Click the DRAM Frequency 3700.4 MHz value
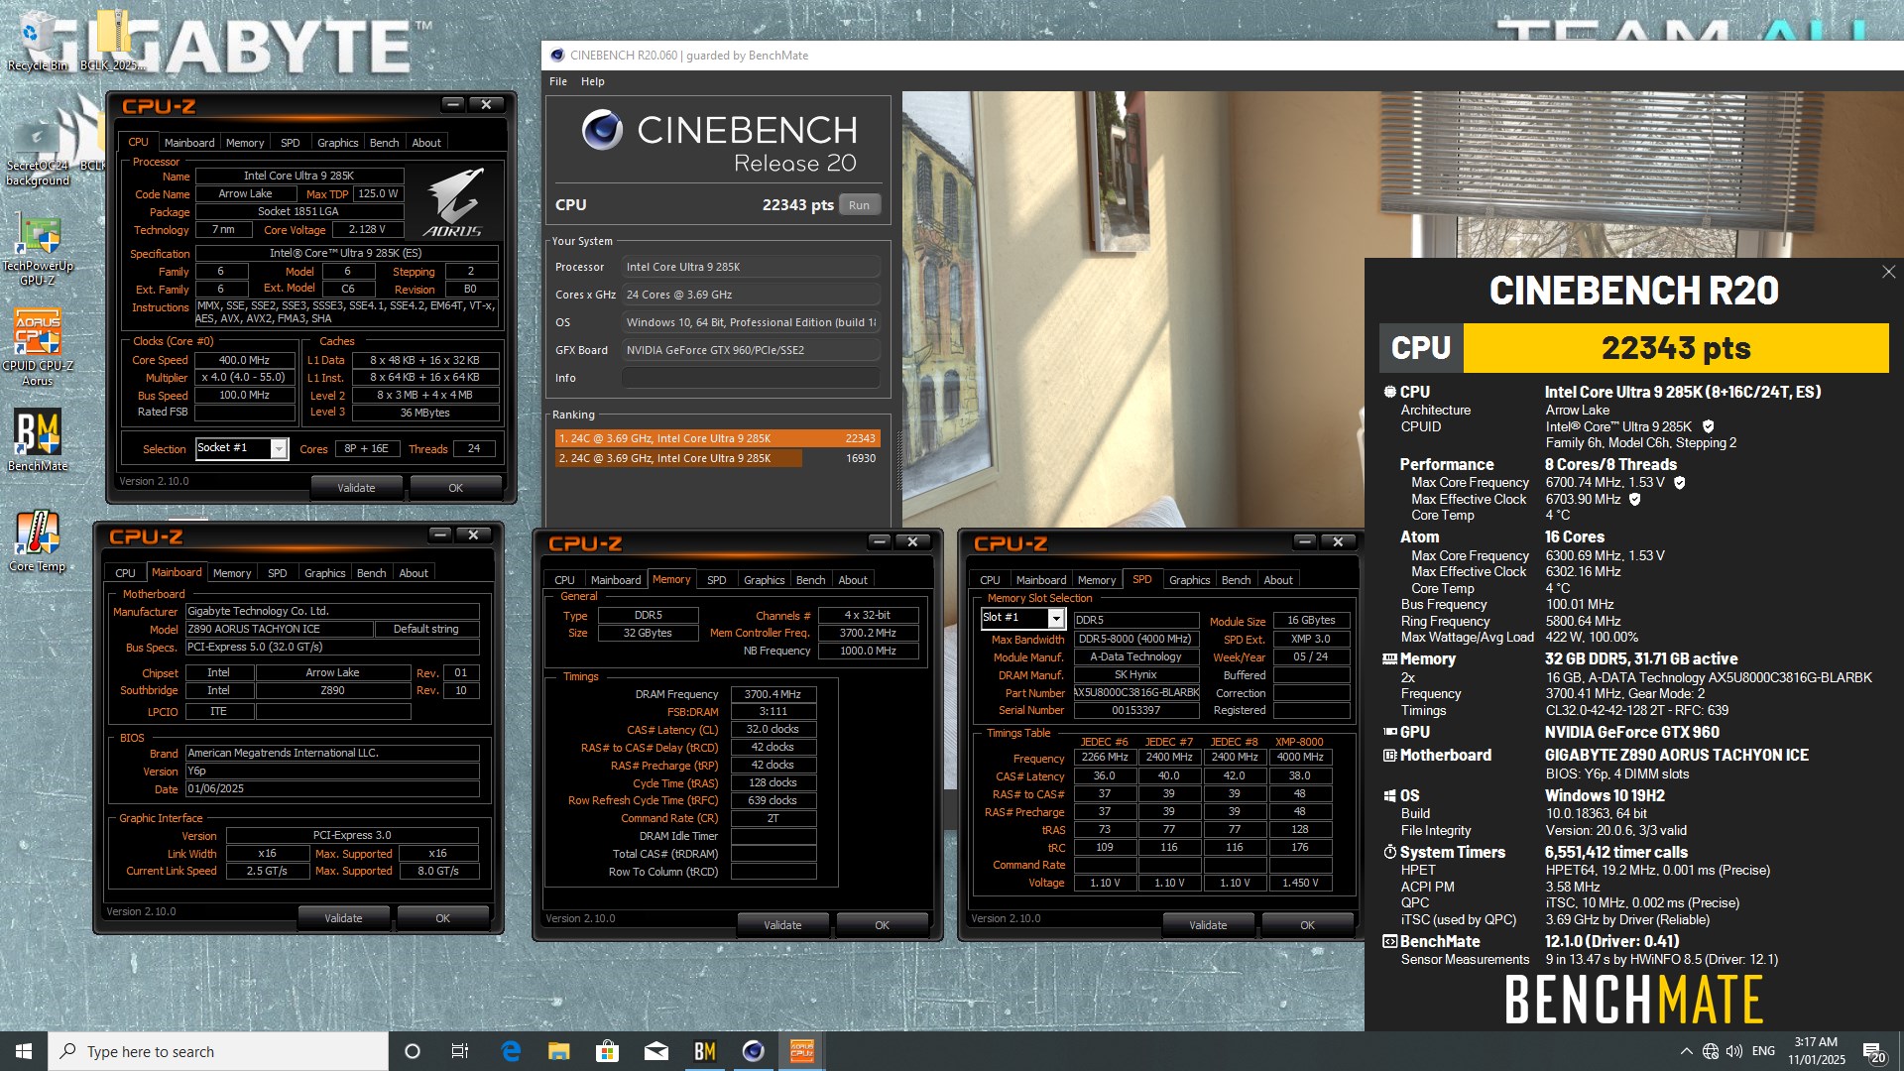Image resolution: width=1904 pixels, height=1071 pixels. tap(773, 694)
